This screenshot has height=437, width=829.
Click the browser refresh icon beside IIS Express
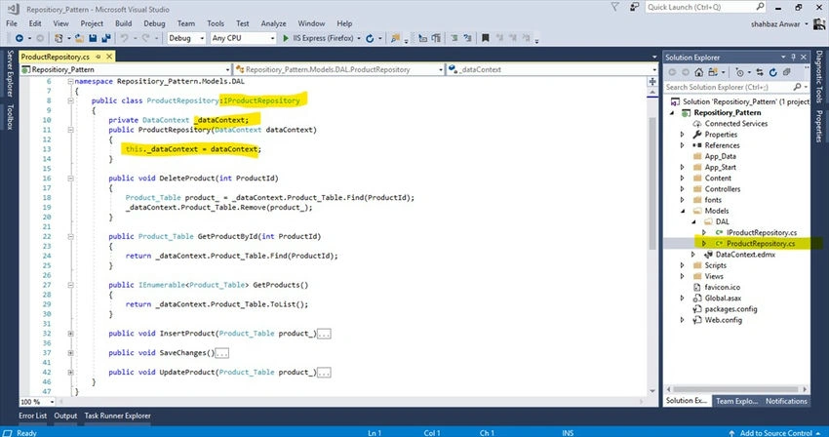tap(370, 38)
